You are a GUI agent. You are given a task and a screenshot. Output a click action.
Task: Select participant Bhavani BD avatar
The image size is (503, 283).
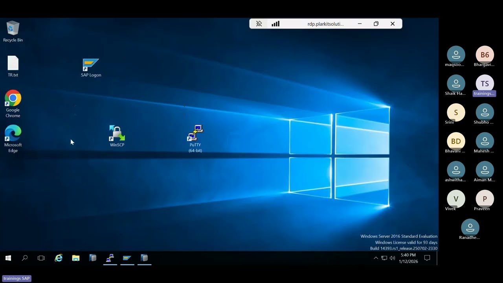456,141
